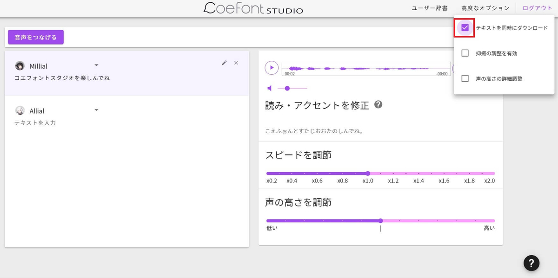Screen dimensions: 558x278
Task: Expand the voice dropdown next to Millial
Action: point(96,65)
